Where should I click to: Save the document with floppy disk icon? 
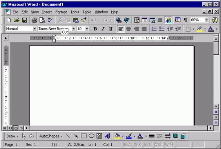24,20
